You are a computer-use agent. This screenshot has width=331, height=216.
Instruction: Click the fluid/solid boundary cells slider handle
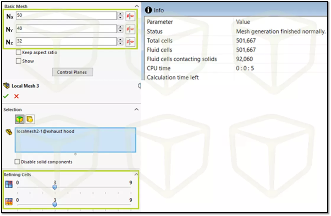pos(55,204)
